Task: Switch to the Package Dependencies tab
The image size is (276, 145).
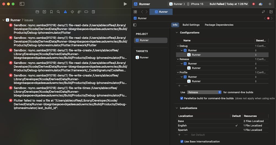Action: click(x=219, y=25)
